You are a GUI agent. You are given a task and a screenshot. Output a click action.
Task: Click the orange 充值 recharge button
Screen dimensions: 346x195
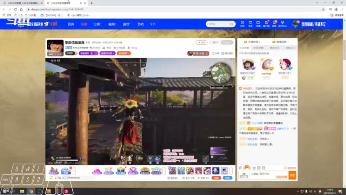coord(216,178)
